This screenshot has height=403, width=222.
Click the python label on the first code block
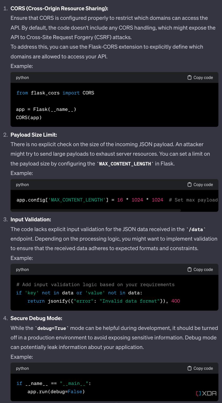pos(22,77)
